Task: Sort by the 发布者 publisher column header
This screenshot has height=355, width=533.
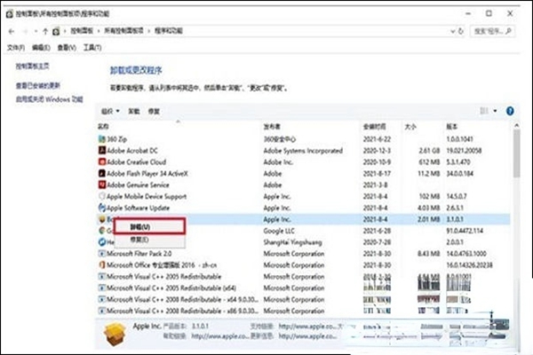Action: (x=272, y=127)
